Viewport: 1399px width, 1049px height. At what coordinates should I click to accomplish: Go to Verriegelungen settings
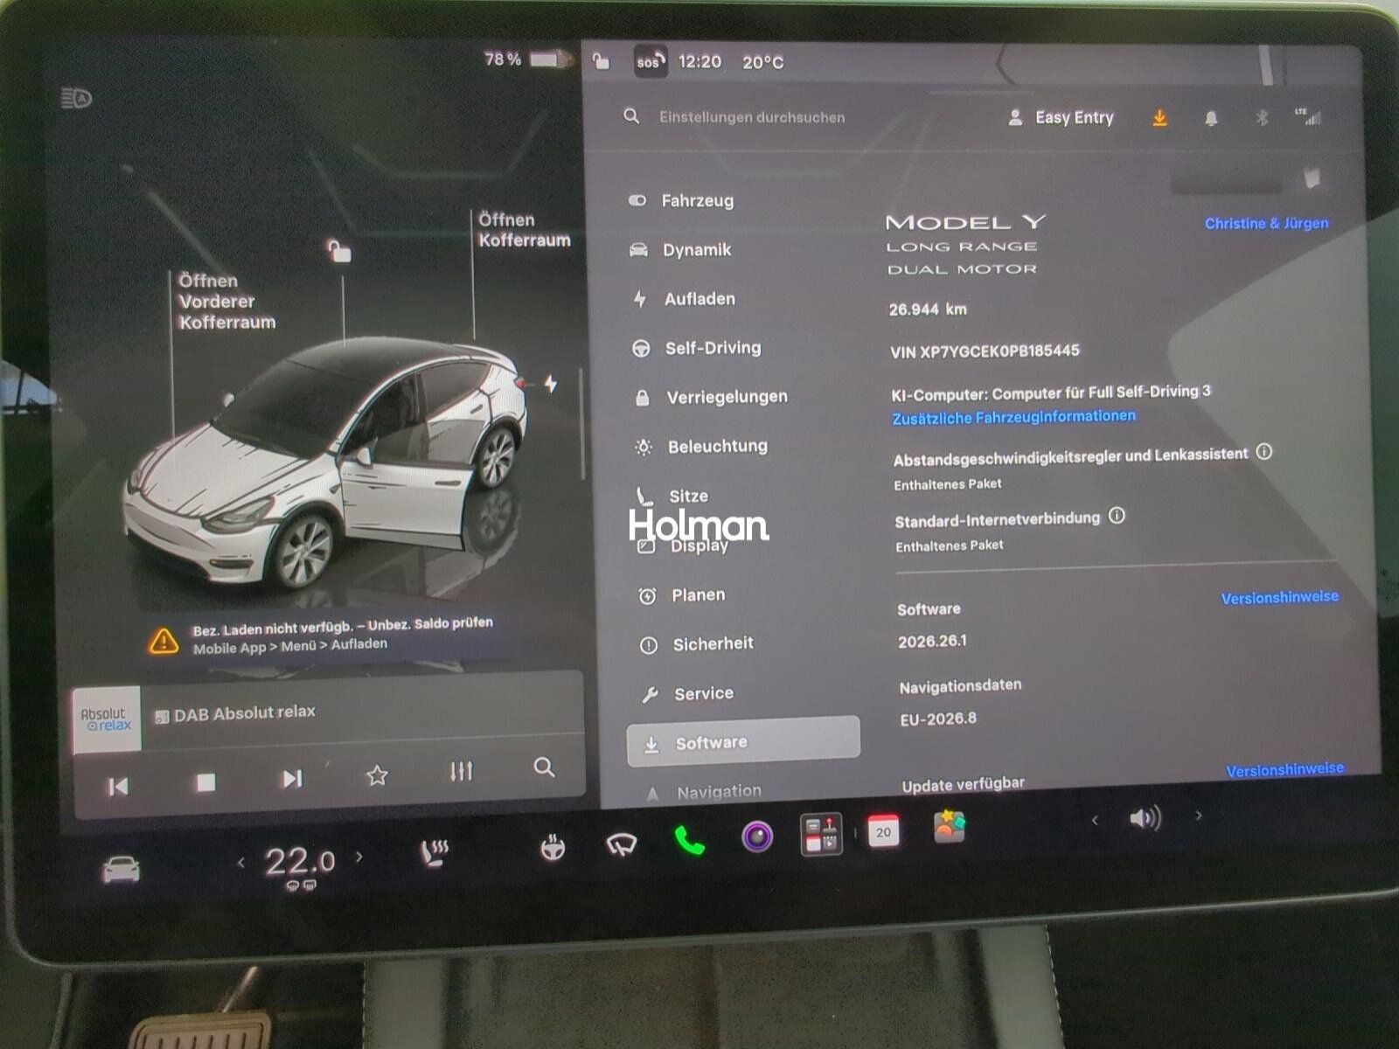711,397
